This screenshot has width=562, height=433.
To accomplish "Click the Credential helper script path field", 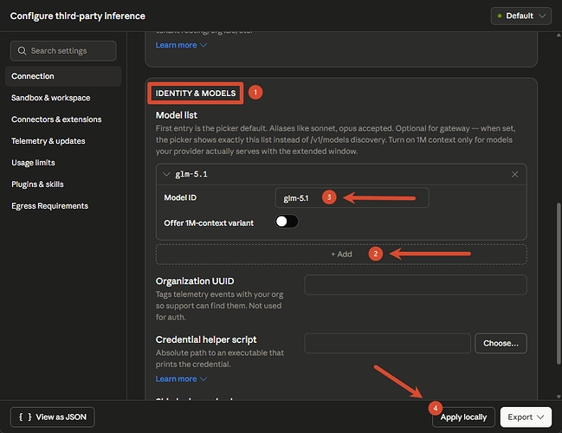I will click(x=387, y=344).
